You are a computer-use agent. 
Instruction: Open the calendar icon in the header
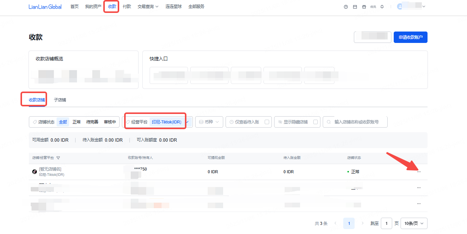(355, 7)
